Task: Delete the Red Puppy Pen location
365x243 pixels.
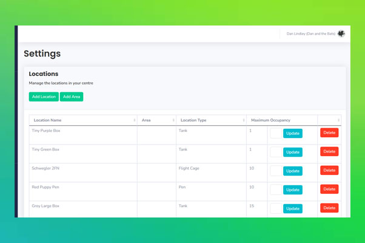Action: 329,189
